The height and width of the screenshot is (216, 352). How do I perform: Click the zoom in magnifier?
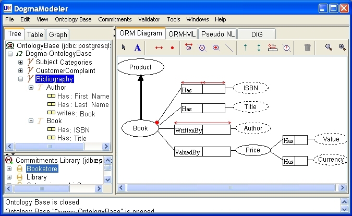coord(342,47)
